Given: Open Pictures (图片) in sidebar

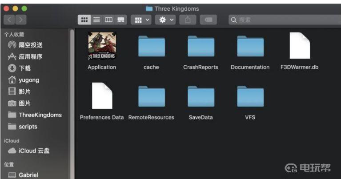Looking at the screenshot, I should point(19,103).
